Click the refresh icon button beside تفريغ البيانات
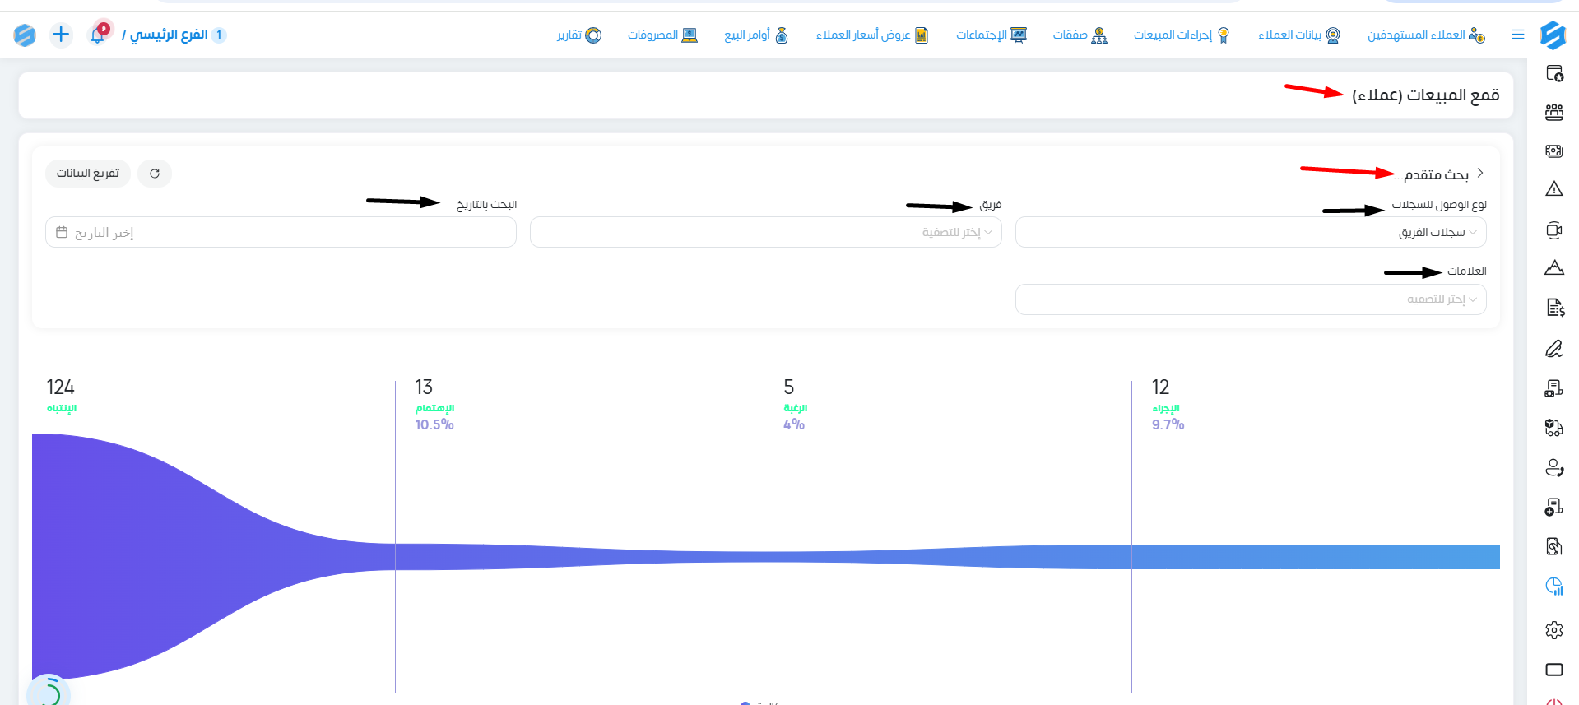 click(155, 174)
